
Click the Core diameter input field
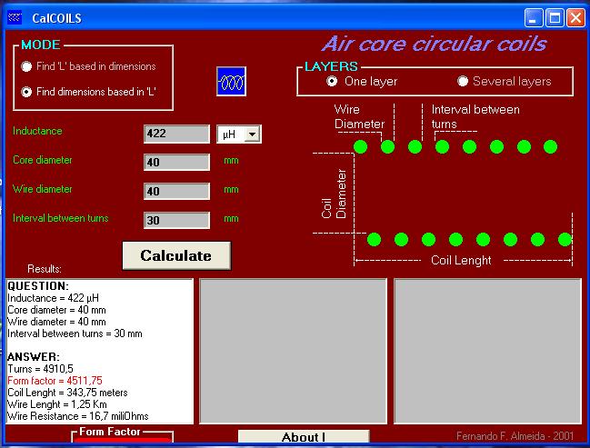point(176,163)
